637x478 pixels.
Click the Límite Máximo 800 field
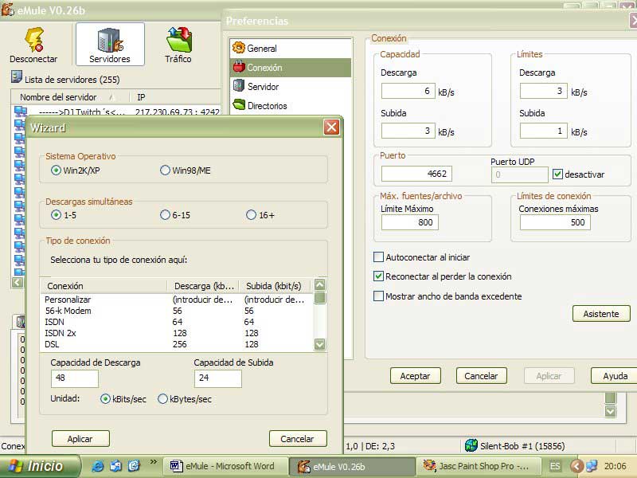[x=409, y=222]
